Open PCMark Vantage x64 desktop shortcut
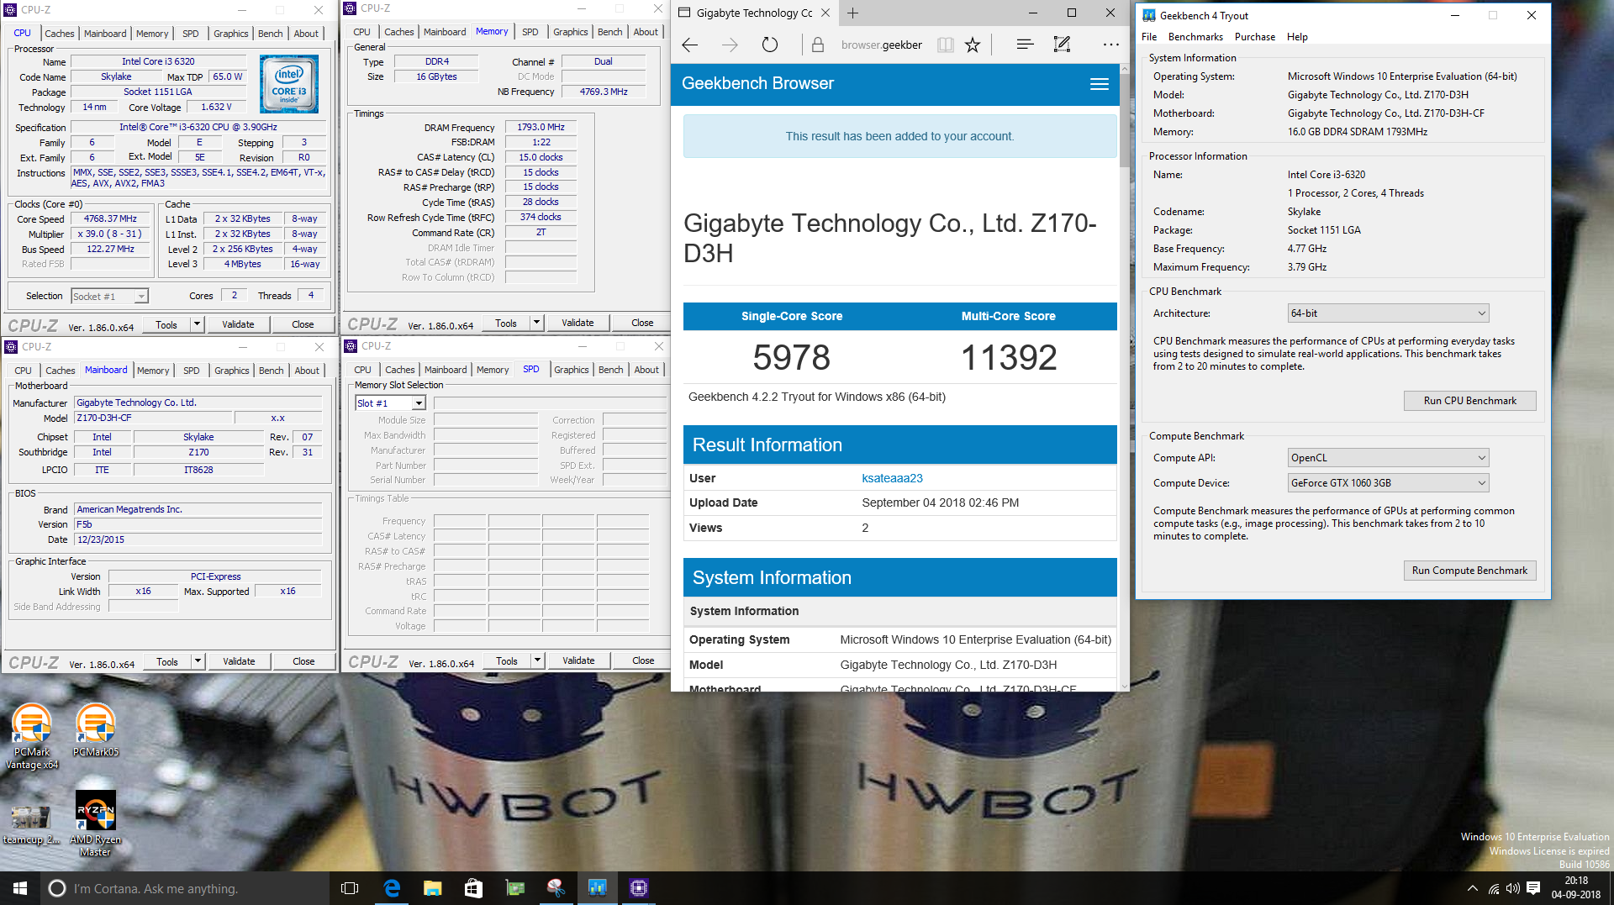Viewport: 1614px width, 905px height. coord(32,736)
